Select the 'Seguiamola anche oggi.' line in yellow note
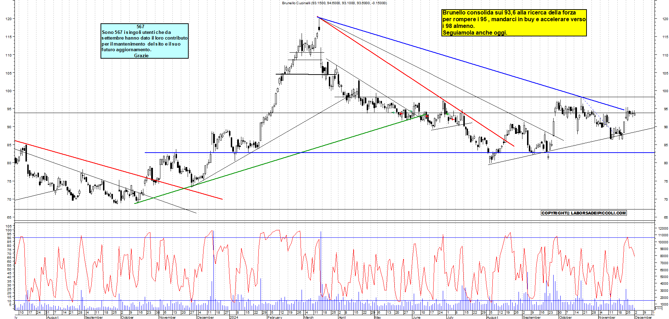669x319 pixels. (475, 33)
